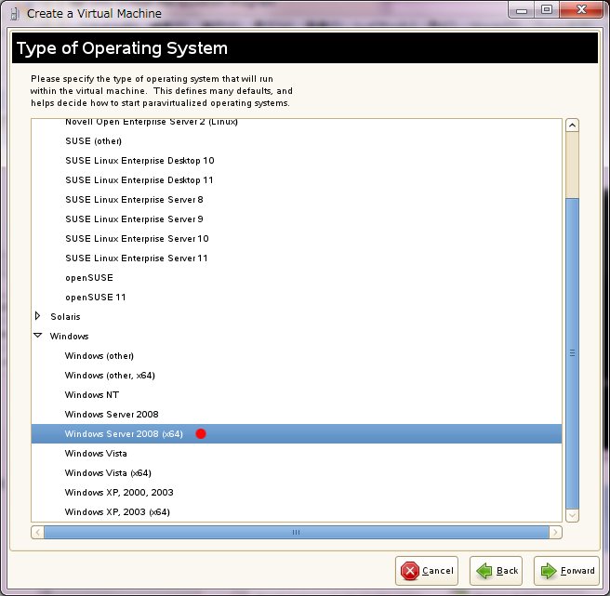Click the red Cancel button

coord(427,571)
